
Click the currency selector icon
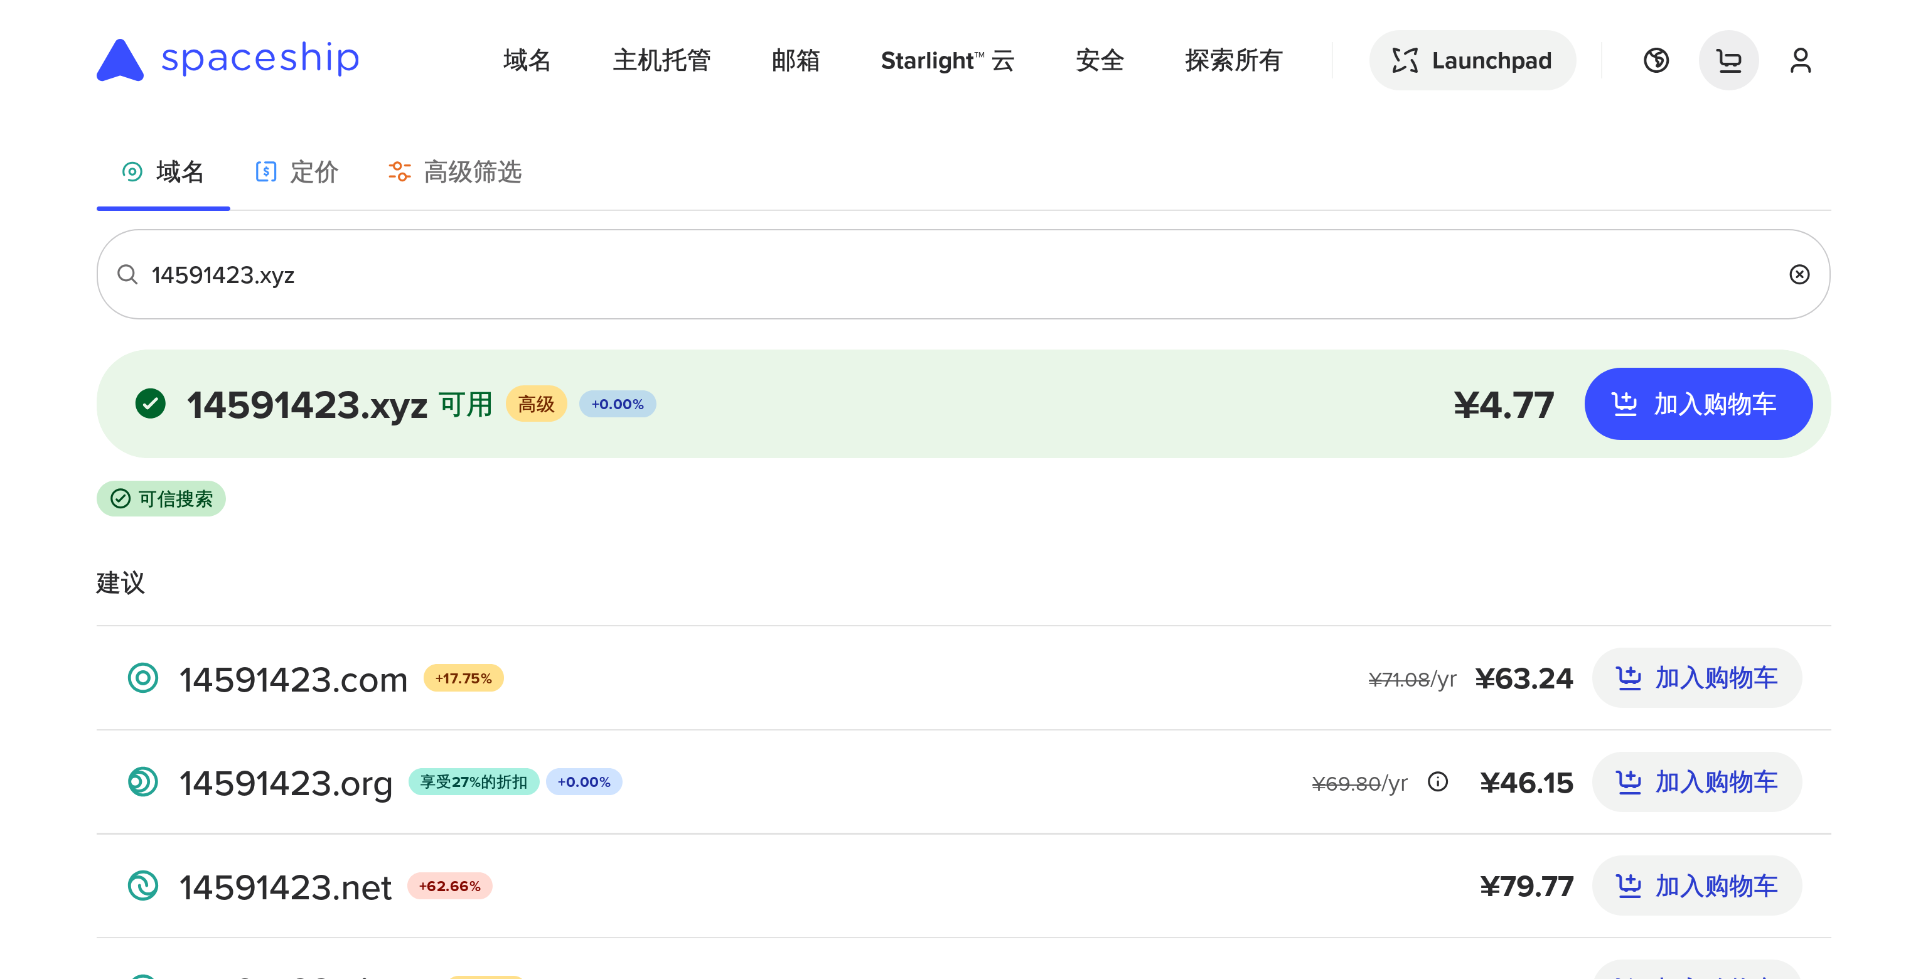coord(1656,61)
